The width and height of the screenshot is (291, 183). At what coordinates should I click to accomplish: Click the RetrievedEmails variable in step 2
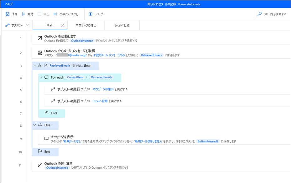[151, 55]
